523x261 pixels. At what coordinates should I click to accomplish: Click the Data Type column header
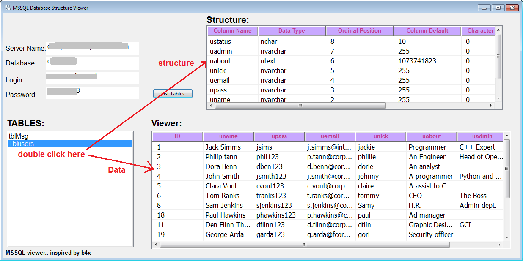292,31
